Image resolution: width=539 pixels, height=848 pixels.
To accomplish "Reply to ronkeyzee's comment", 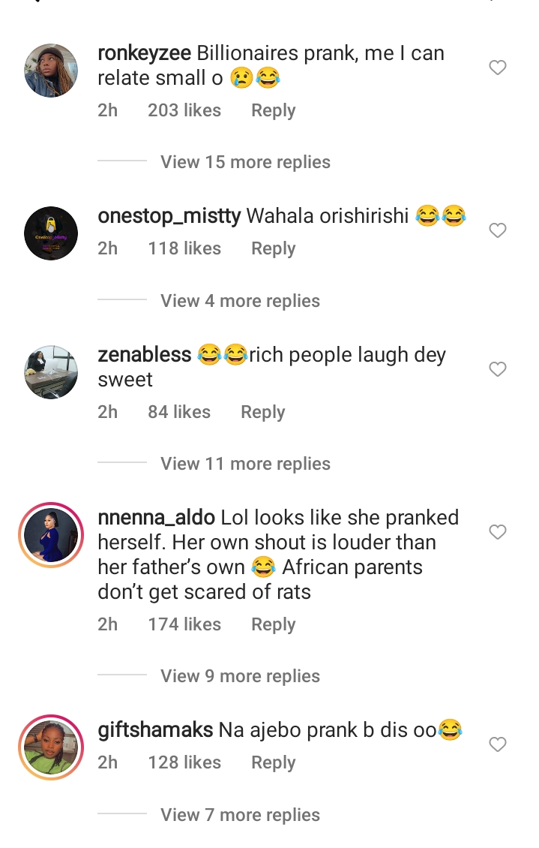I will 273,110.
